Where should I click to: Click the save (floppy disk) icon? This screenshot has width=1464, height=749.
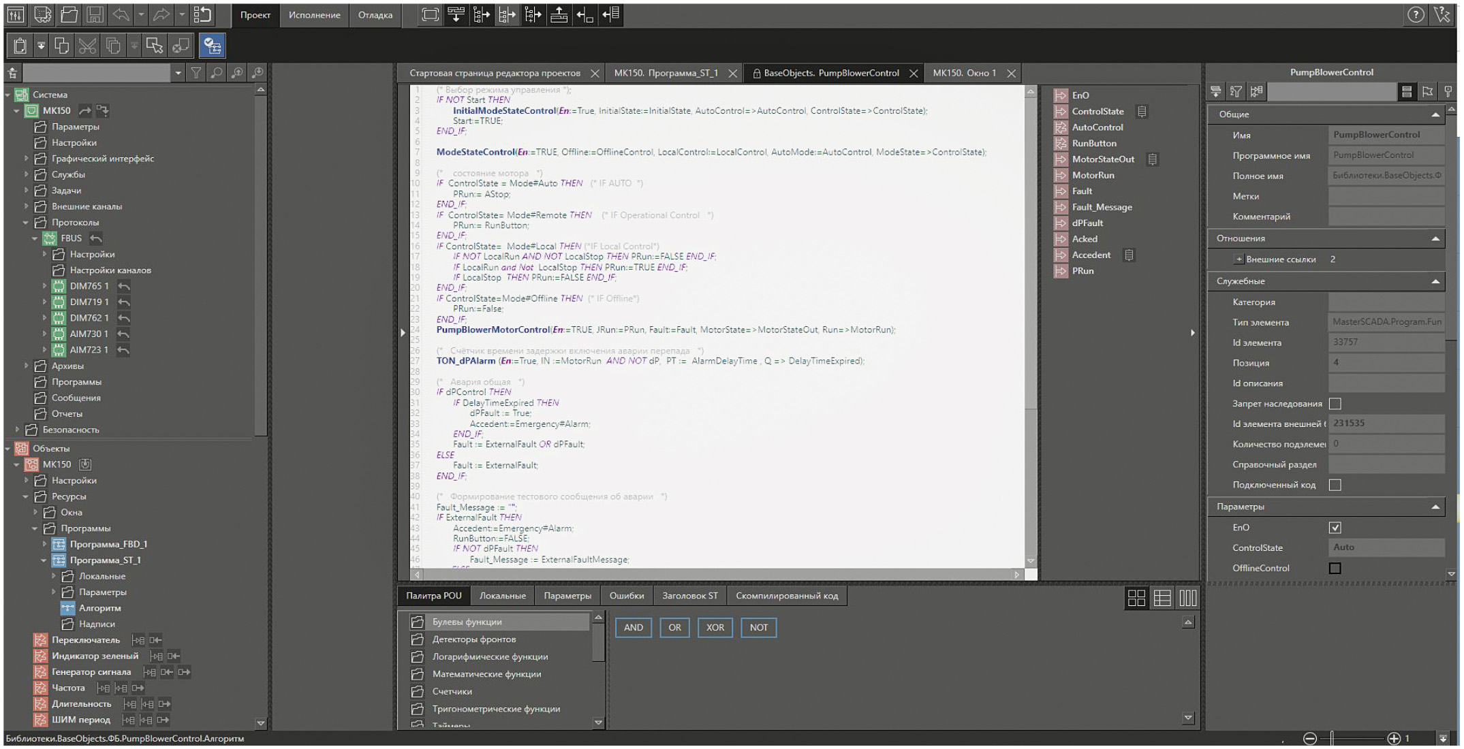[x=95, y=14]
